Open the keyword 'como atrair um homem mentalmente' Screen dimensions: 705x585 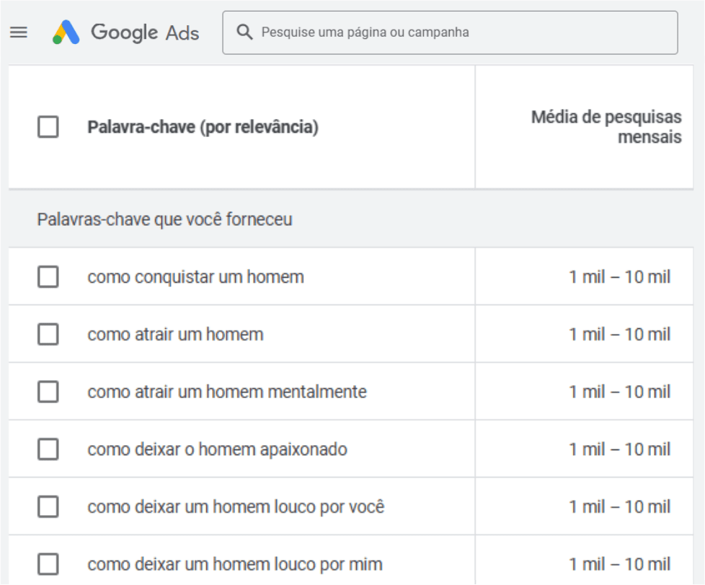click(x=227, y=392)
